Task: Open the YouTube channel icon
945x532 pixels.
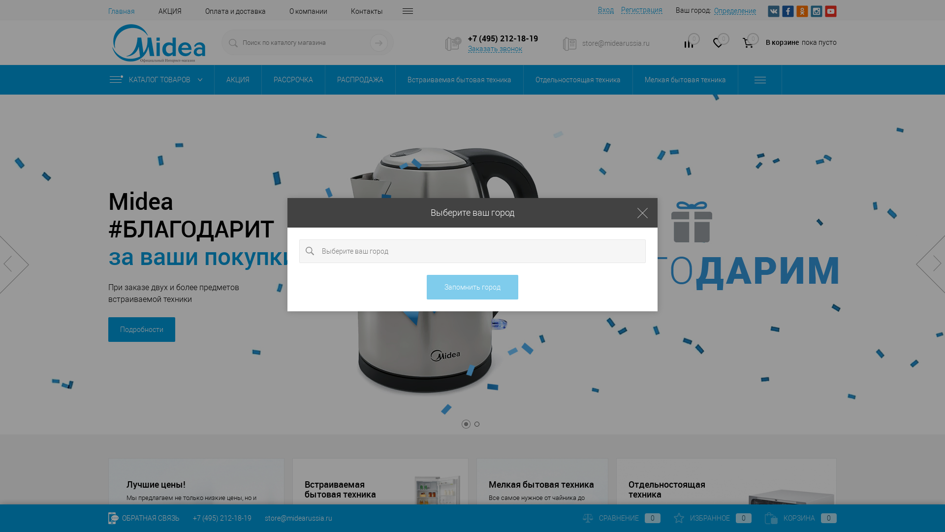Action: (x=830, y=11)
